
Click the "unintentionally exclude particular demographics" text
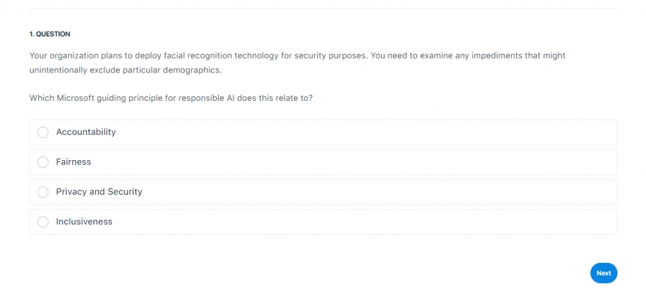tap(126, 70)
